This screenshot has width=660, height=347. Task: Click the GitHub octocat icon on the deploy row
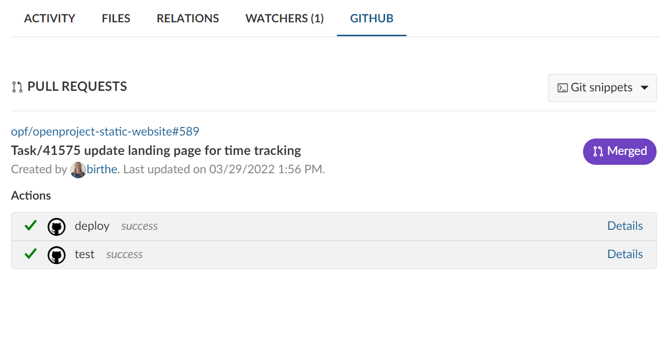click(x=57, y=226)
